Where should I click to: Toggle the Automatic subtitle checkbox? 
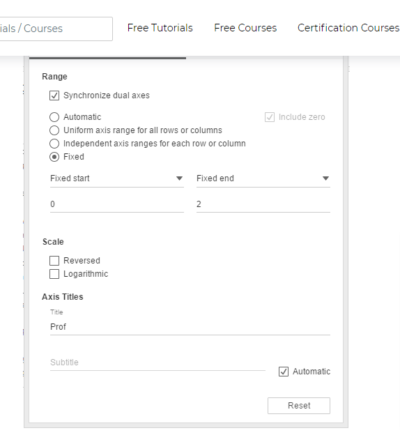coord(284,372)
